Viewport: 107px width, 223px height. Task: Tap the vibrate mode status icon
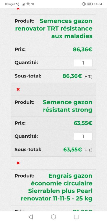[x=84, y=4]
